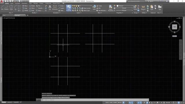Expand the Properties panel

120,13
